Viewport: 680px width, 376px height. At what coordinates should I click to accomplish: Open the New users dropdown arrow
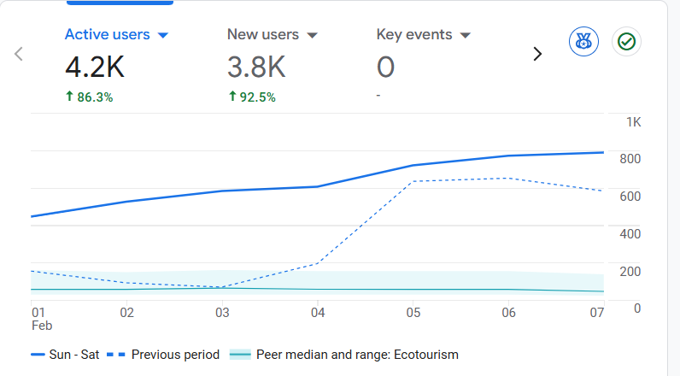pos(312,35)
